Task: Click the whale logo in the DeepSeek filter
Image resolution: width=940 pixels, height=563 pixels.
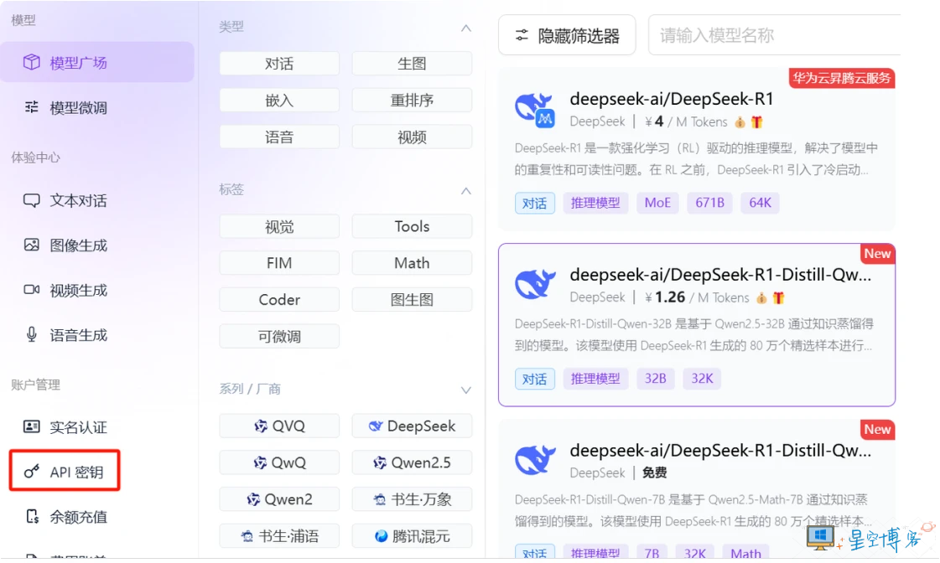Action: 376,426
